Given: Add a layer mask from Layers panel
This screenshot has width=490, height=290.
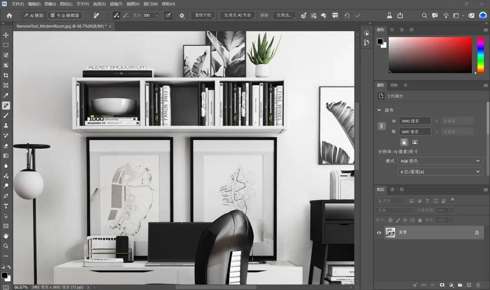Looking at the screenshot, I should [442, 285].
